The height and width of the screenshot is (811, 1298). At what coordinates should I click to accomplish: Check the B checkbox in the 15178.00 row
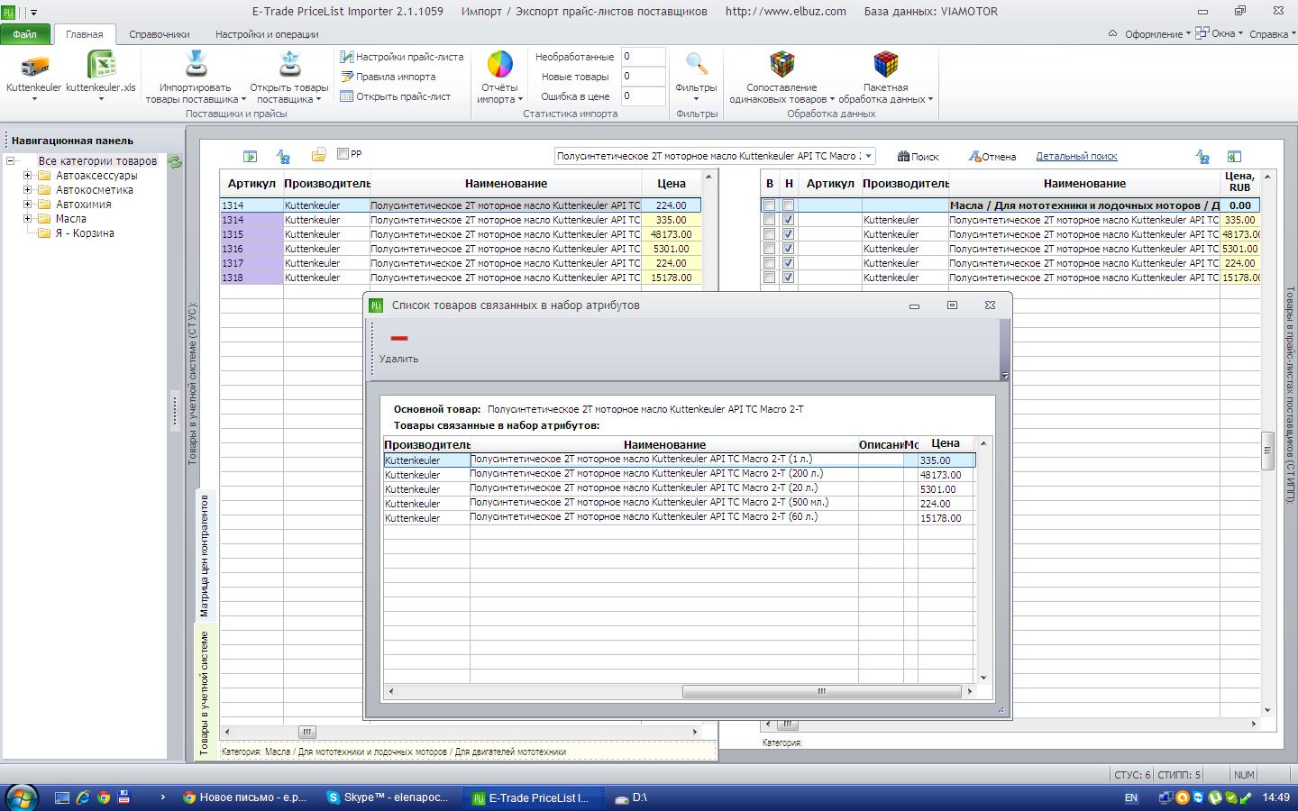[769, 278]
